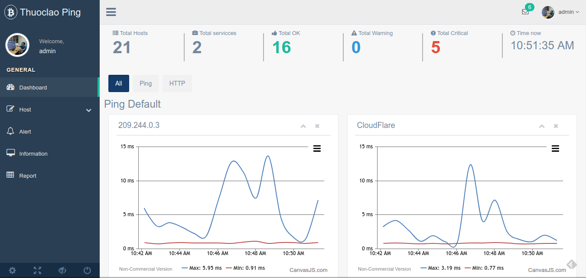Open chart menu on CloudFlare graph

pos(555,149)
